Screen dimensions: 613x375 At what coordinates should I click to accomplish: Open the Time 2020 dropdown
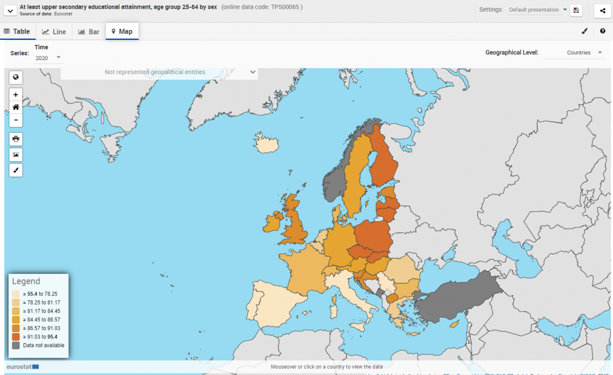click(48, 58)
